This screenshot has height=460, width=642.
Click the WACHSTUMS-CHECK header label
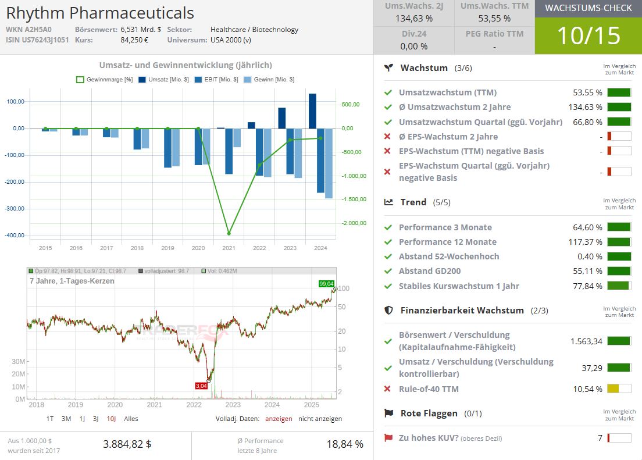click(588, 8)
